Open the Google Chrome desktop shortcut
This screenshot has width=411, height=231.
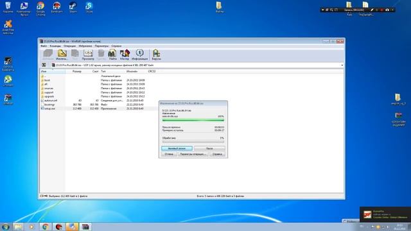(40, 8)
